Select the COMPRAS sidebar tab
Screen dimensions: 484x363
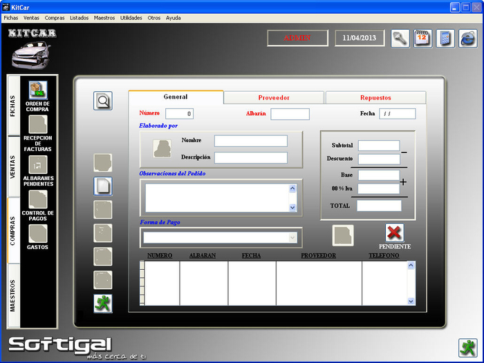(x=13, y=230)
